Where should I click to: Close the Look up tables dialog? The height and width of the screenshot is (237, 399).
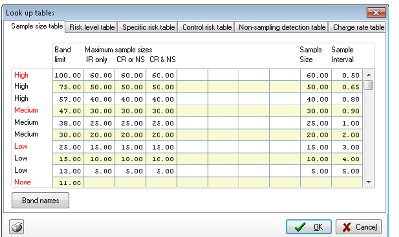[376, 12]
